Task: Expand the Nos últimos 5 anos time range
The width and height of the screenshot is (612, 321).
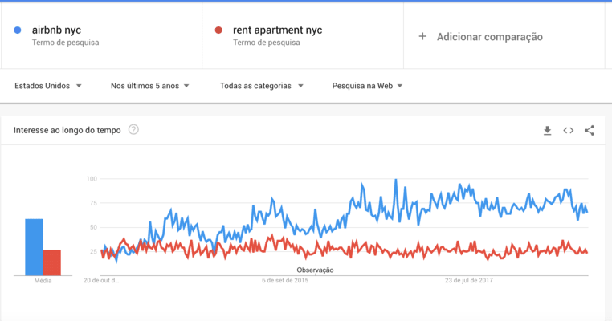Action: [150, 86]
